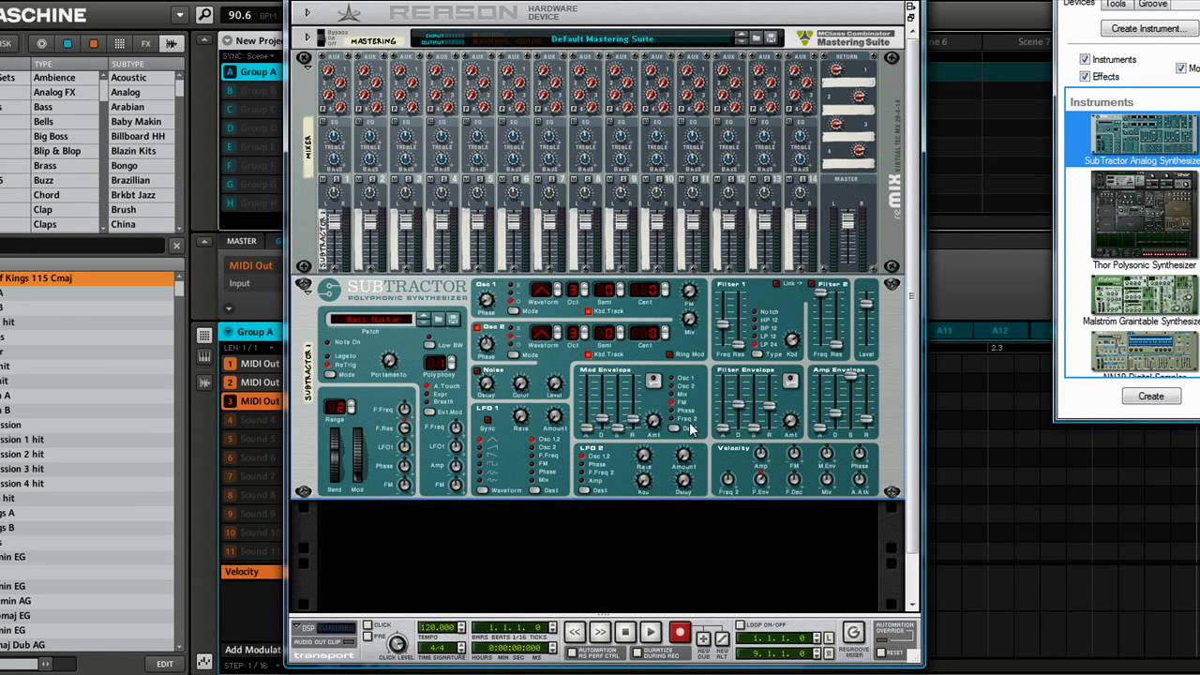Select the sample waveform filter icon in Maschine browser
Viewport: 1200px width, 675px height.
[x=172, y=43]
